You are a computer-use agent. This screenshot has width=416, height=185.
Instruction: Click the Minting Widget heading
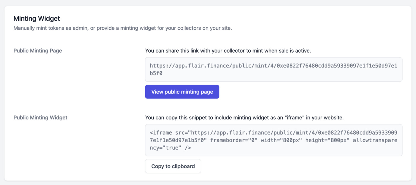37,18
